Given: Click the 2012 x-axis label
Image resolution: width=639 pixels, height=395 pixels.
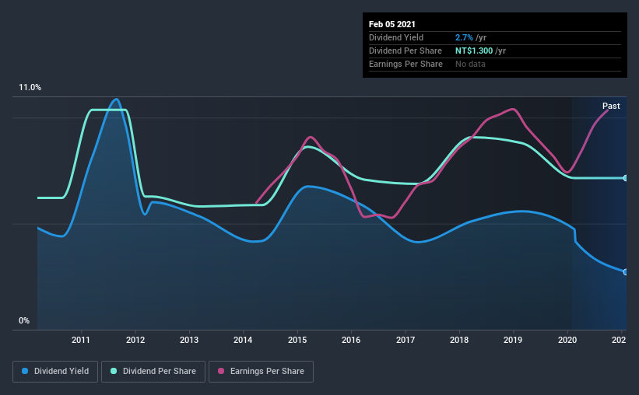Looking at the screenshot, I should click(135, 340).
